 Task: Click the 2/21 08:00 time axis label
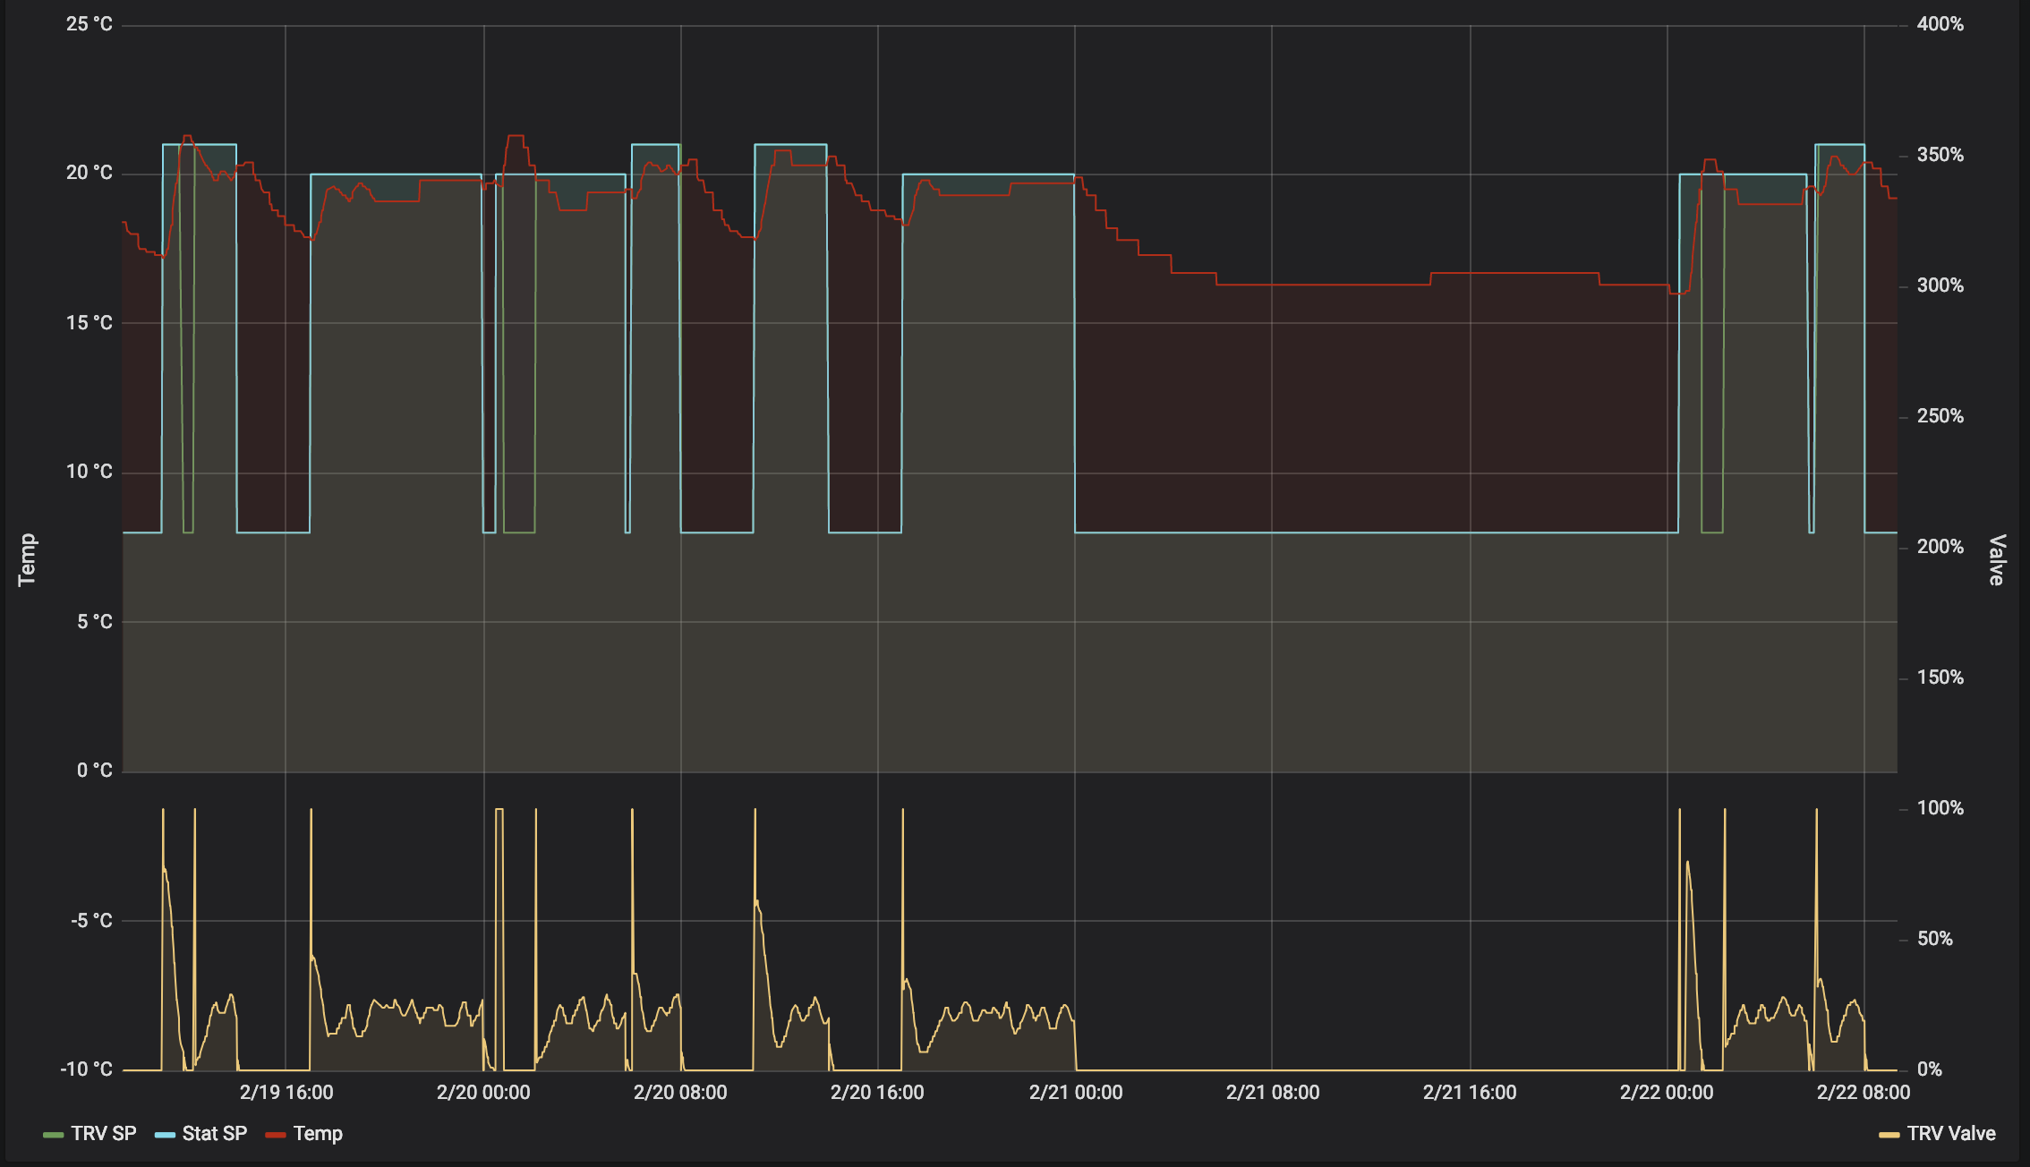[1273, 1093]
